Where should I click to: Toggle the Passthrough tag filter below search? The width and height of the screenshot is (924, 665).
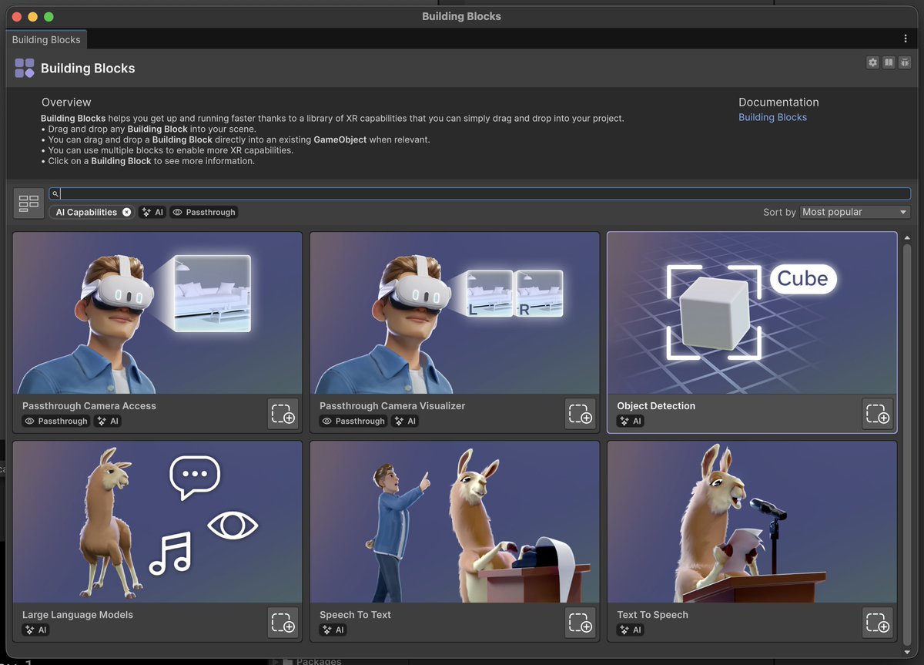tap(204, 212)
